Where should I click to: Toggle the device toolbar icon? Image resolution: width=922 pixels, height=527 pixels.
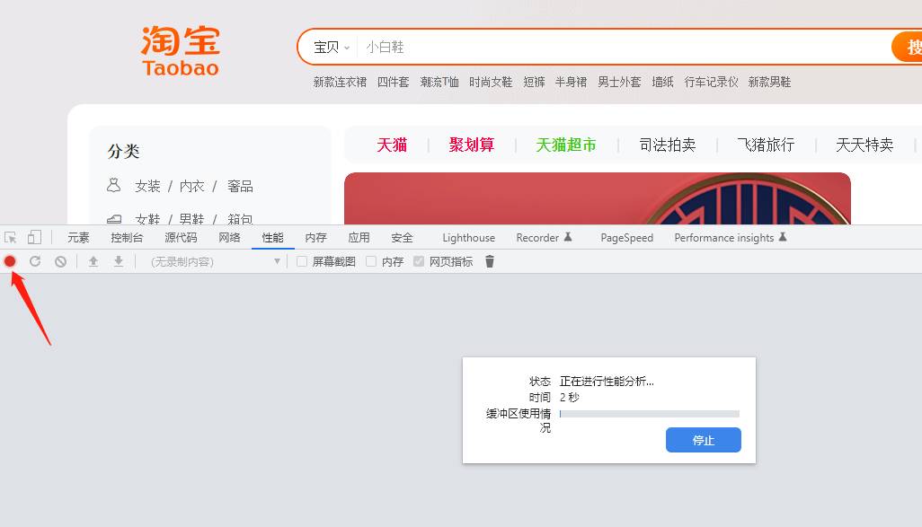click(x=35, y=237)
